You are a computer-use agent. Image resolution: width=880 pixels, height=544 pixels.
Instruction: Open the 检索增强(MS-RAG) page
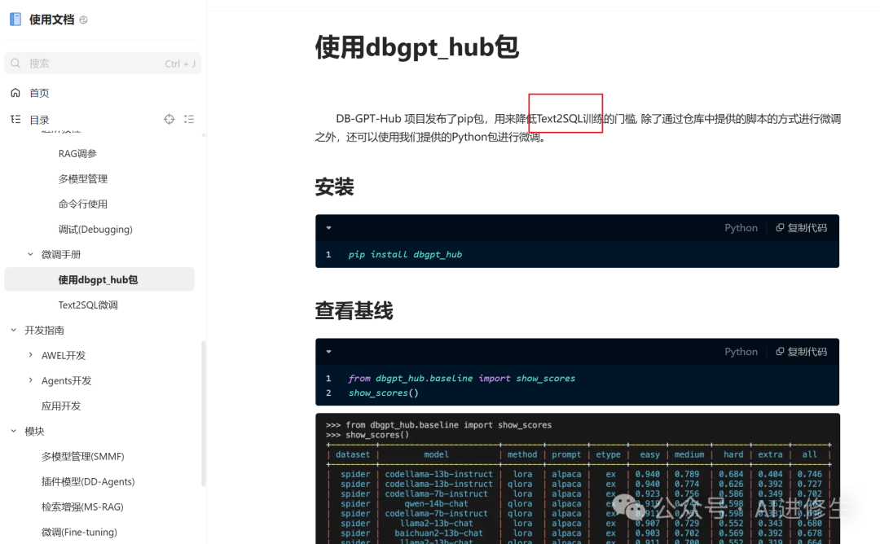(x=82, y=507)
